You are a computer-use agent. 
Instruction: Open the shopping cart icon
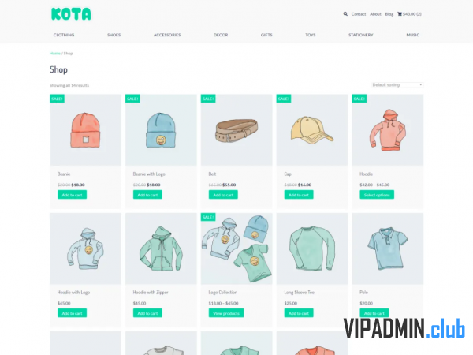[400, 14]
